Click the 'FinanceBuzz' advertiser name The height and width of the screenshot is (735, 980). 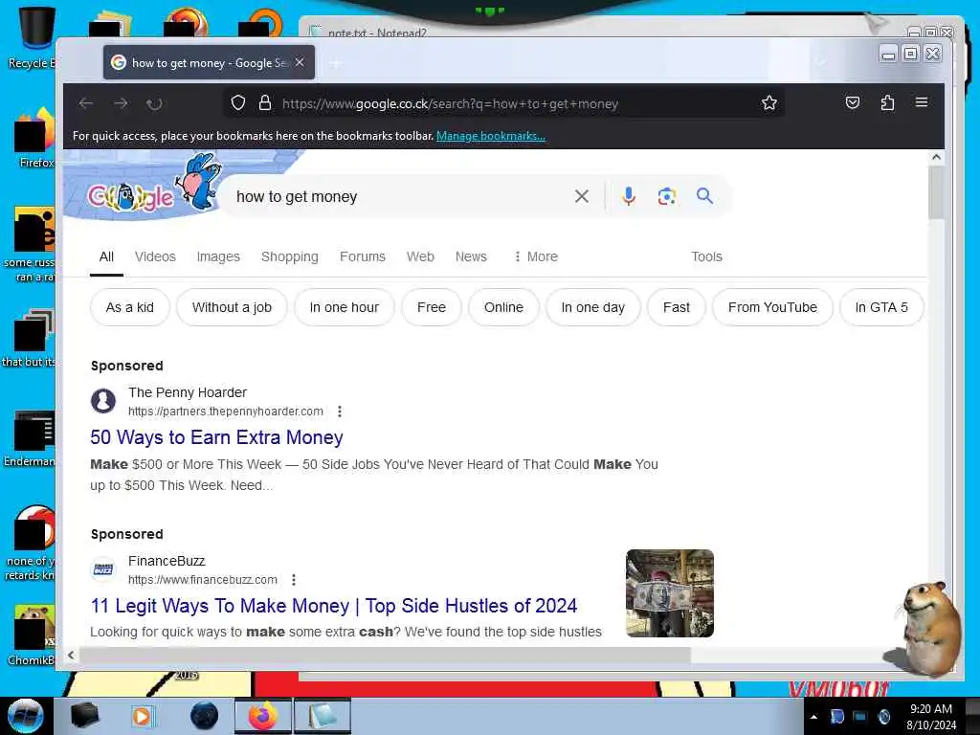[x=167, y=561]
